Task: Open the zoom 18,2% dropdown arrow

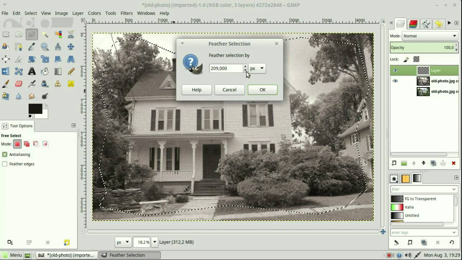Action: coord(155,242)
